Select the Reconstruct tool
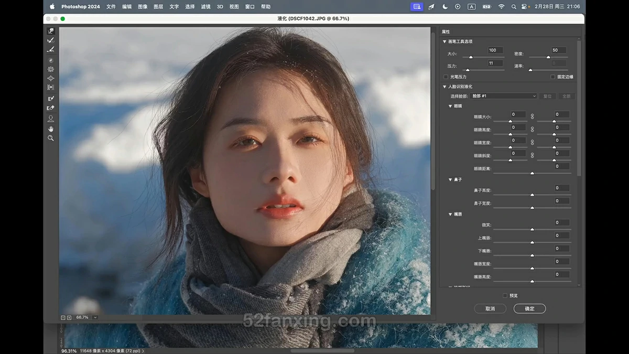 [x=51, y=40]
